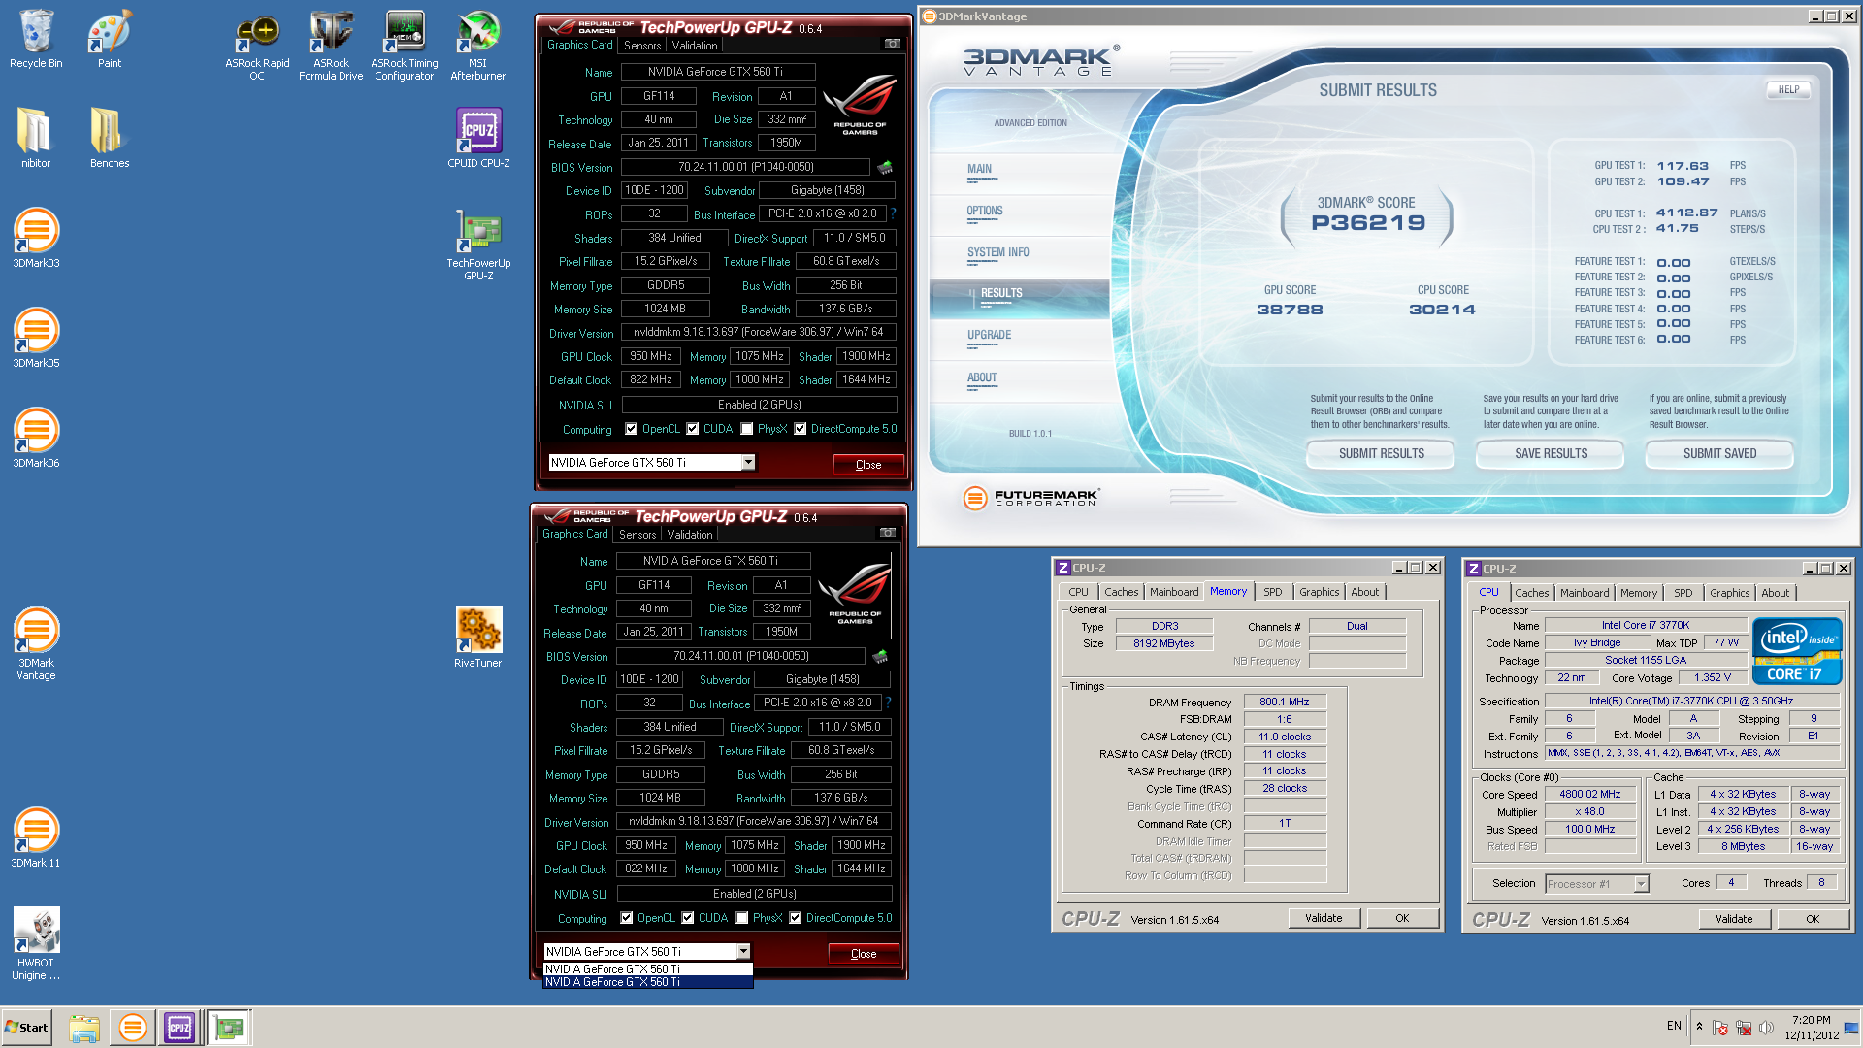Open the ASRock Rapid OC shortcut

pos(257,47)
